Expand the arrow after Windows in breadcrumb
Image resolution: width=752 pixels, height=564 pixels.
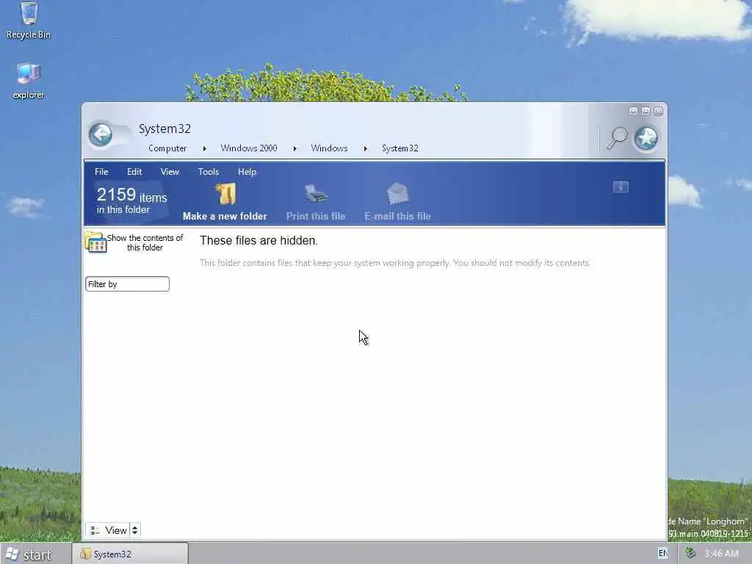[x=366, y=148]
